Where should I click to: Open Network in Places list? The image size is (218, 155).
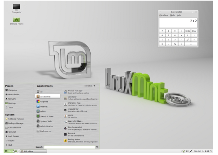click(11, 99)
